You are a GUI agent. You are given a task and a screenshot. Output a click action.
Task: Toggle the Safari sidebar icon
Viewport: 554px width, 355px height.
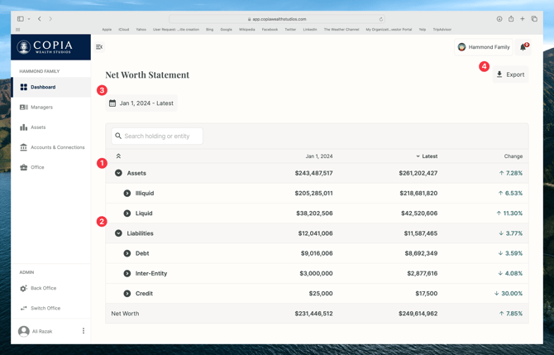tap(21, 19)
